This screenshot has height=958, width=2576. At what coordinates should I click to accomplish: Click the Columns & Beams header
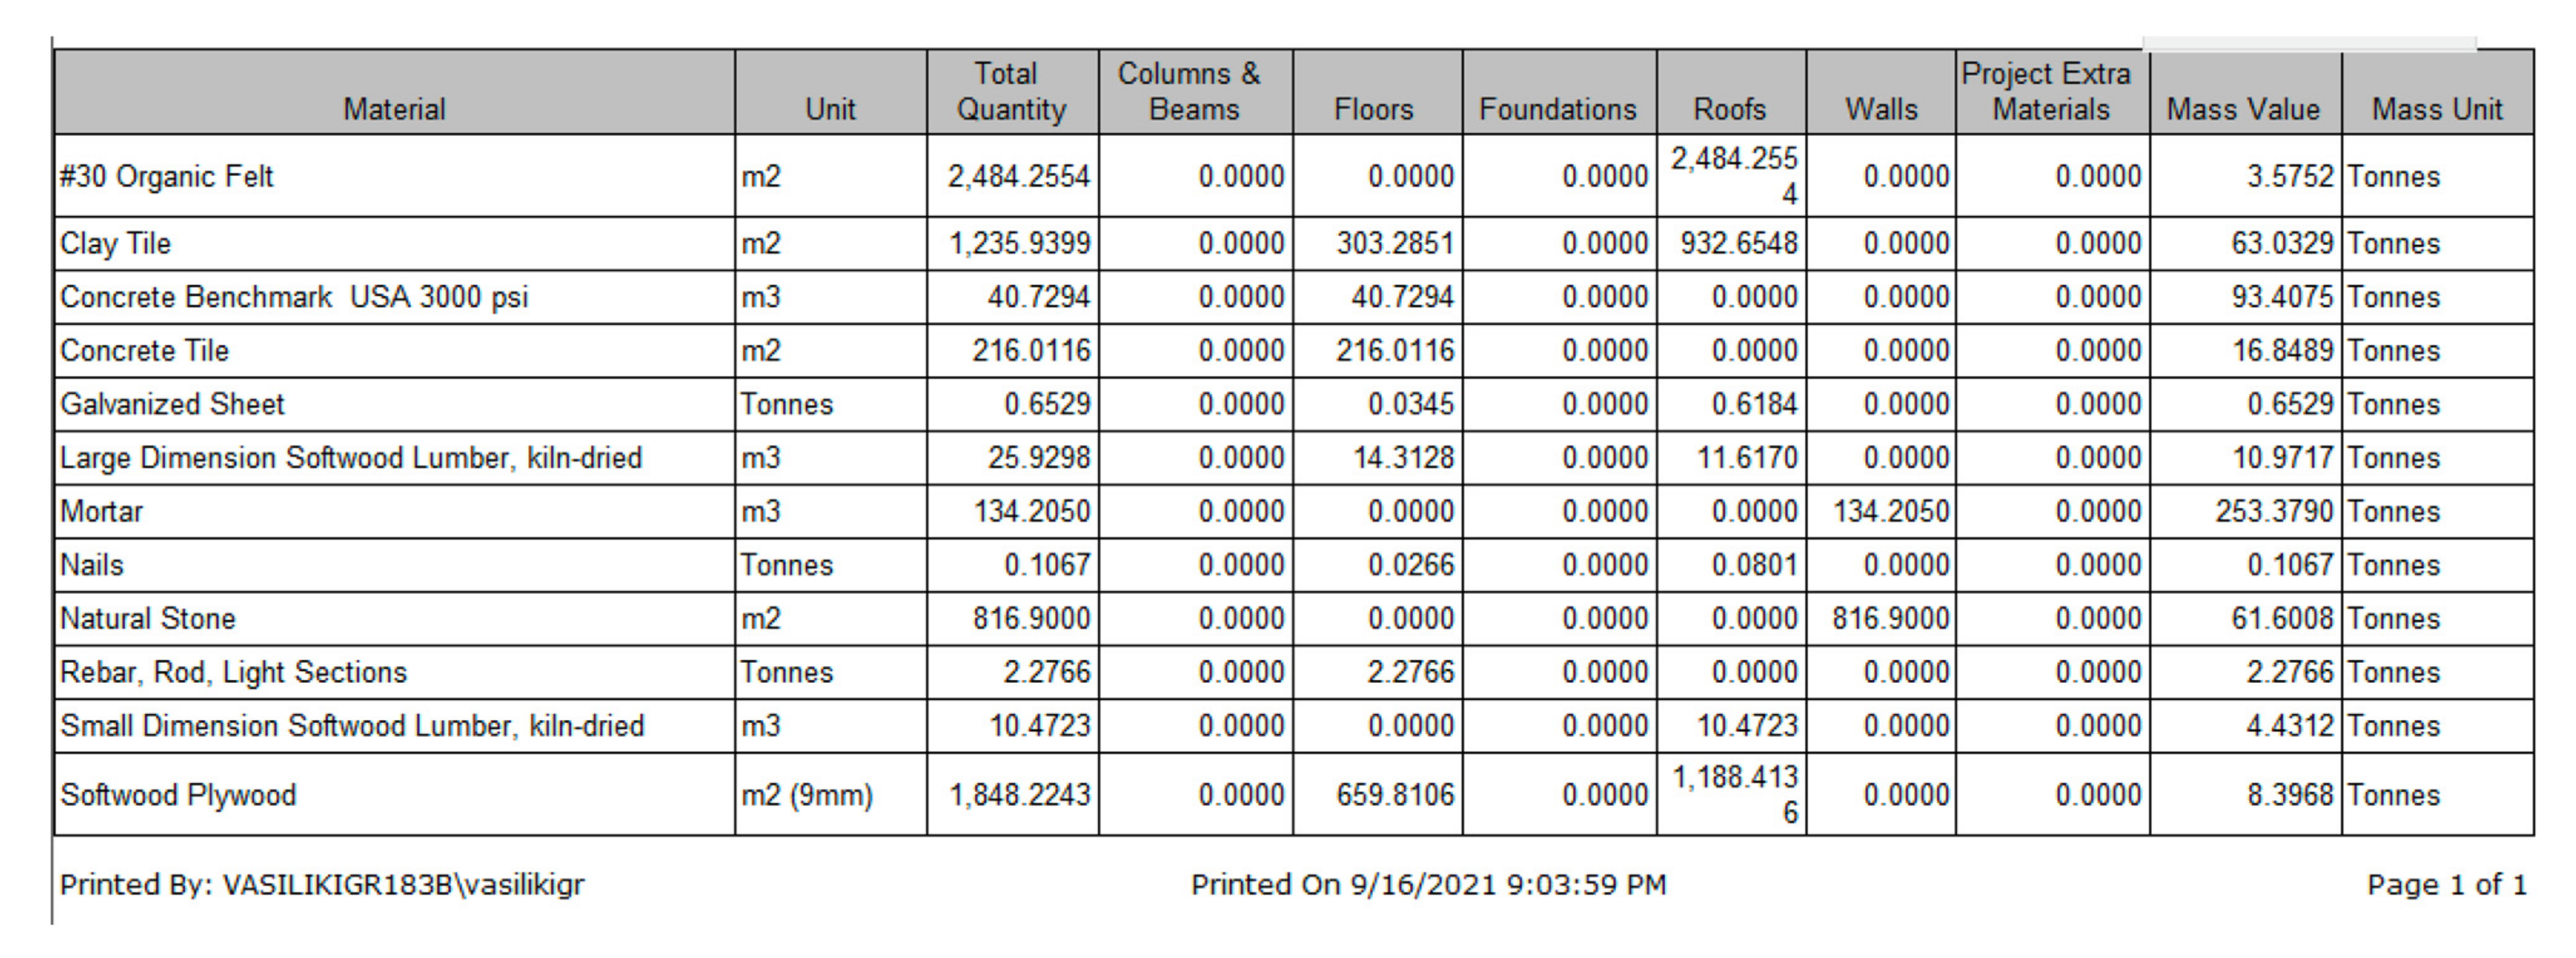(x=1193, y=91)
